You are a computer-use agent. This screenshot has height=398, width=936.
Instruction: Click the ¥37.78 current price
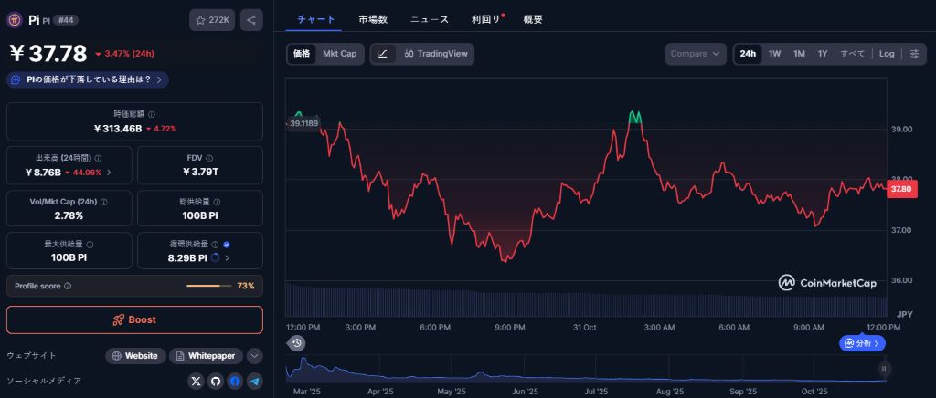click(x=48, y=54)
